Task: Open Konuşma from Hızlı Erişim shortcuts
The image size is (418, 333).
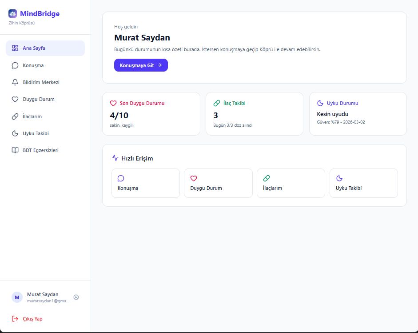Action: (145, 183)
